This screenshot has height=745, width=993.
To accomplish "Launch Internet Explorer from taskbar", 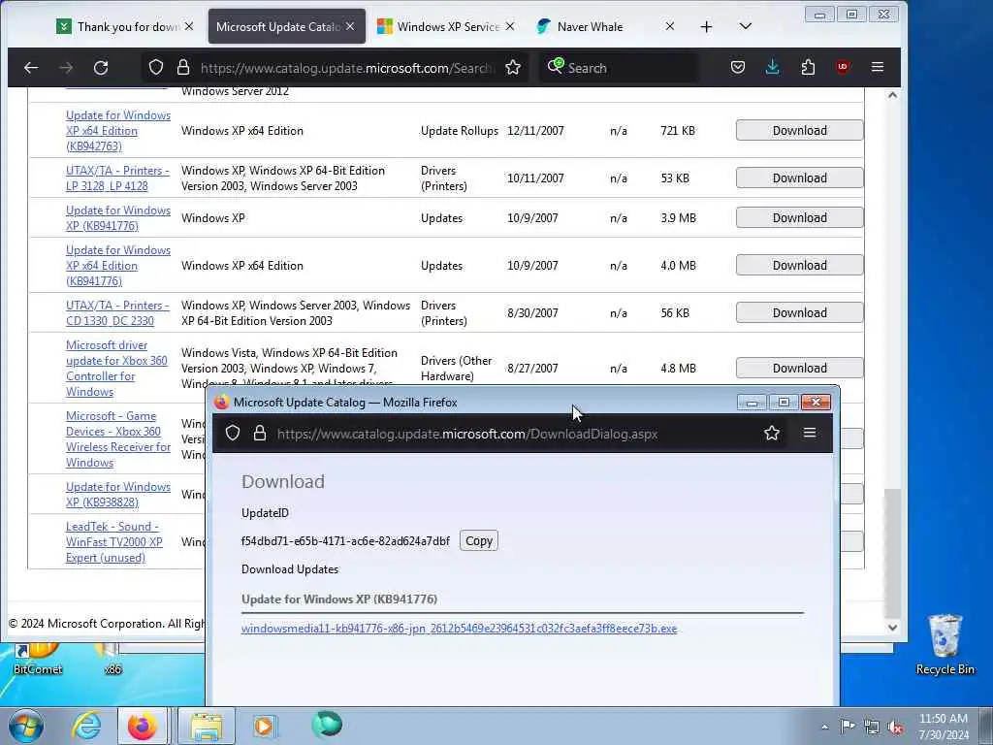I will coord(86,726).
